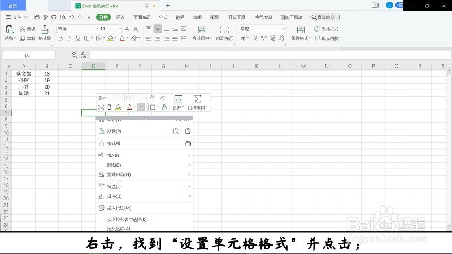Toggle italic in the ribbon
The height and width of the screenshot is (254, 452).
[x=69, y=38]
